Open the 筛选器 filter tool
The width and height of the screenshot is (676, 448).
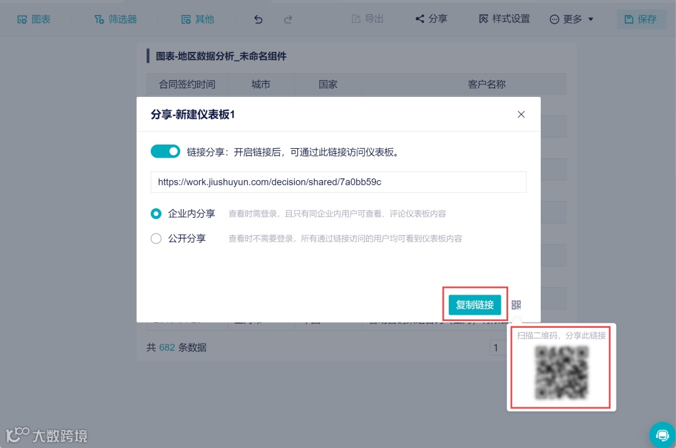pyautogui.click(x=116, y=19)
